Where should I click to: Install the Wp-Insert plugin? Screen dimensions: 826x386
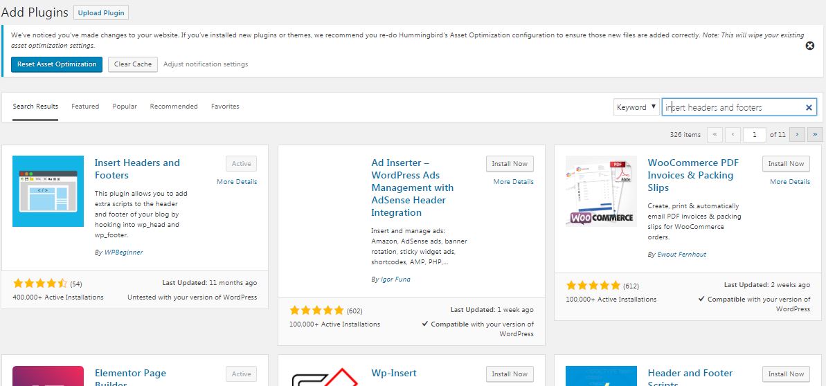pos(510,374)
